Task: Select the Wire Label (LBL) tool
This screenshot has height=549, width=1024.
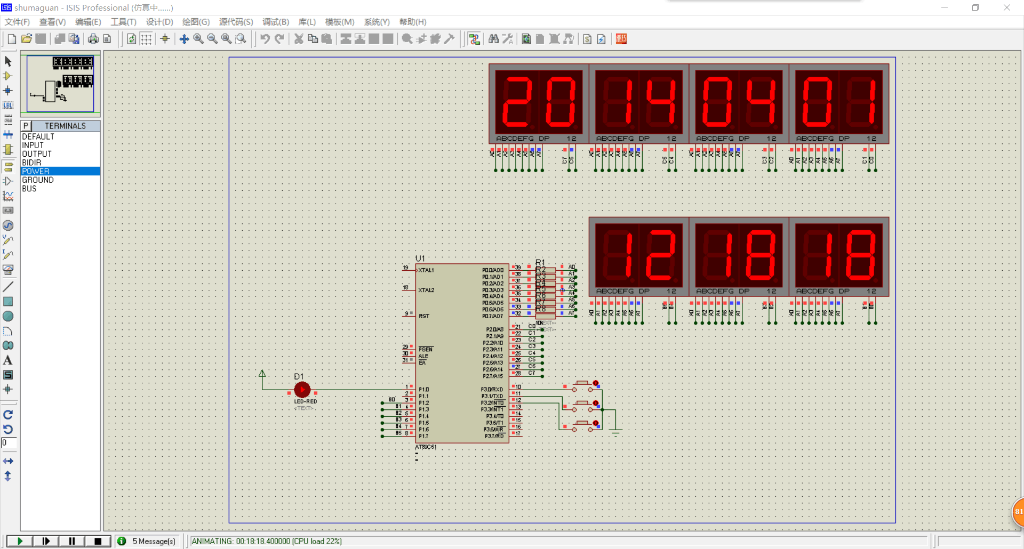Action: pyautogui.click(x=8, y=105)
